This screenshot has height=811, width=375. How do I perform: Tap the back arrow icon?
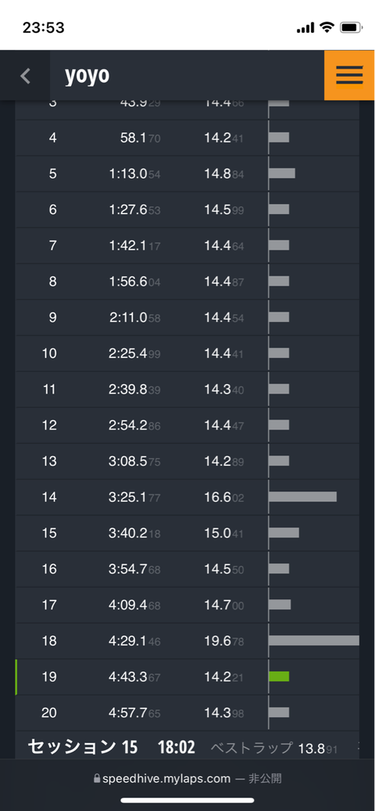click(25, 76)
